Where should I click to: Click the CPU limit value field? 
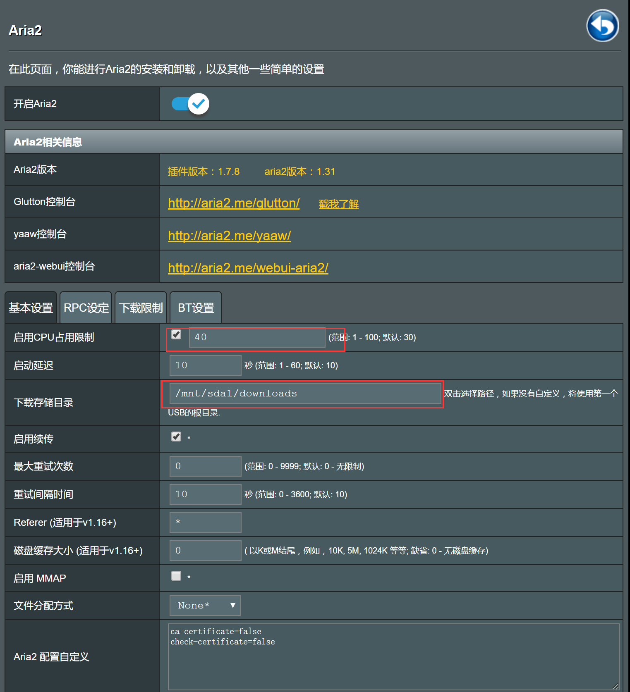coord(257,337)
